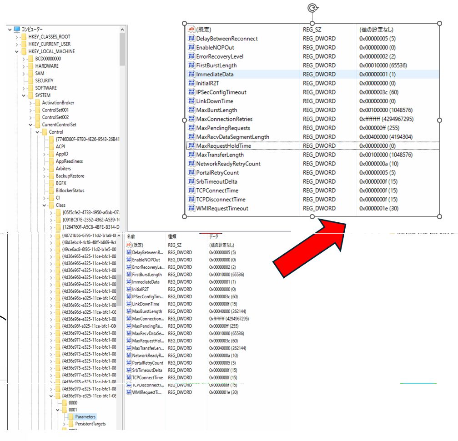This screenshot has height=441, width=458.
Task: Expand the PersistentTargets key
Action: 65,424
